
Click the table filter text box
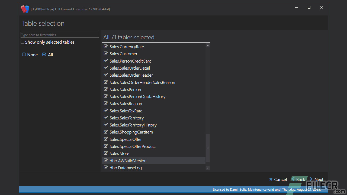60,35
